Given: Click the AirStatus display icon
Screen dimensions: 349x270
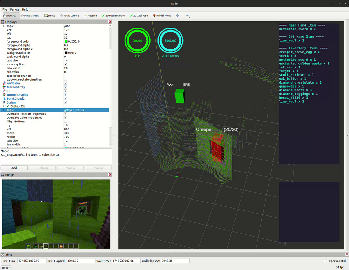Looking at the screenshot, I should pos(4,83).
